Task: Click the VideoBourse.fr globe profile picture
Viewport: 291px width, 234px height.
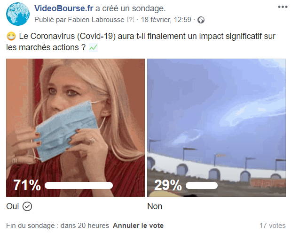Action: pos(18,14)
